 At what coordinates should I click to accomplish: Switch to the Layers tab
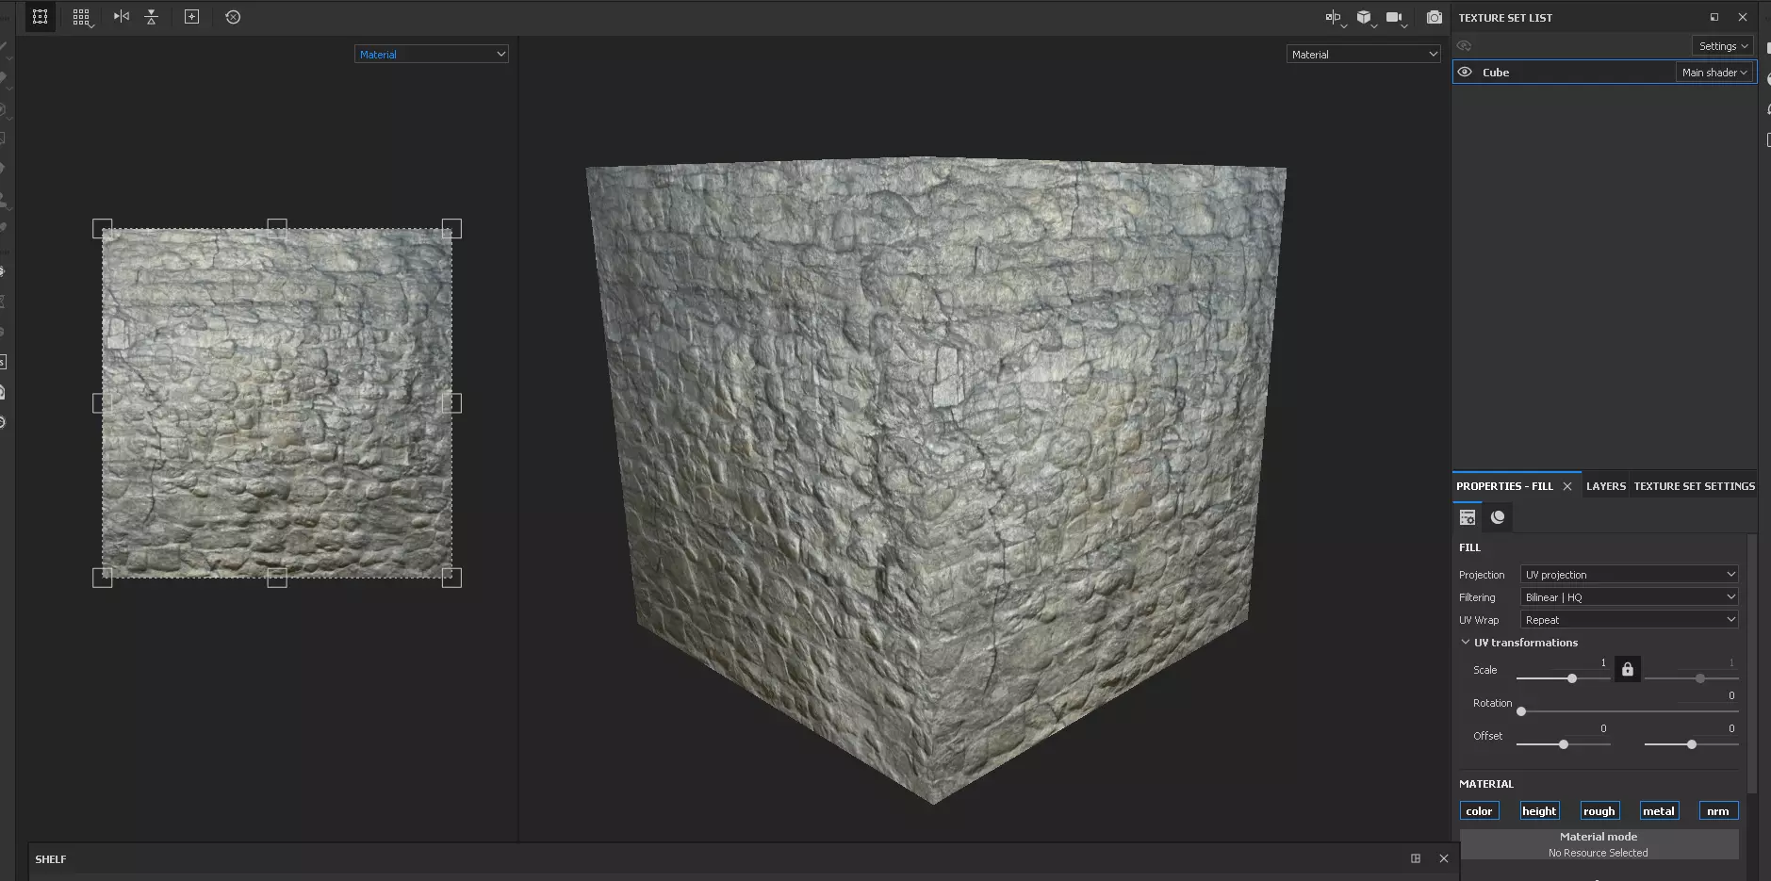(x=1605, y=486)
